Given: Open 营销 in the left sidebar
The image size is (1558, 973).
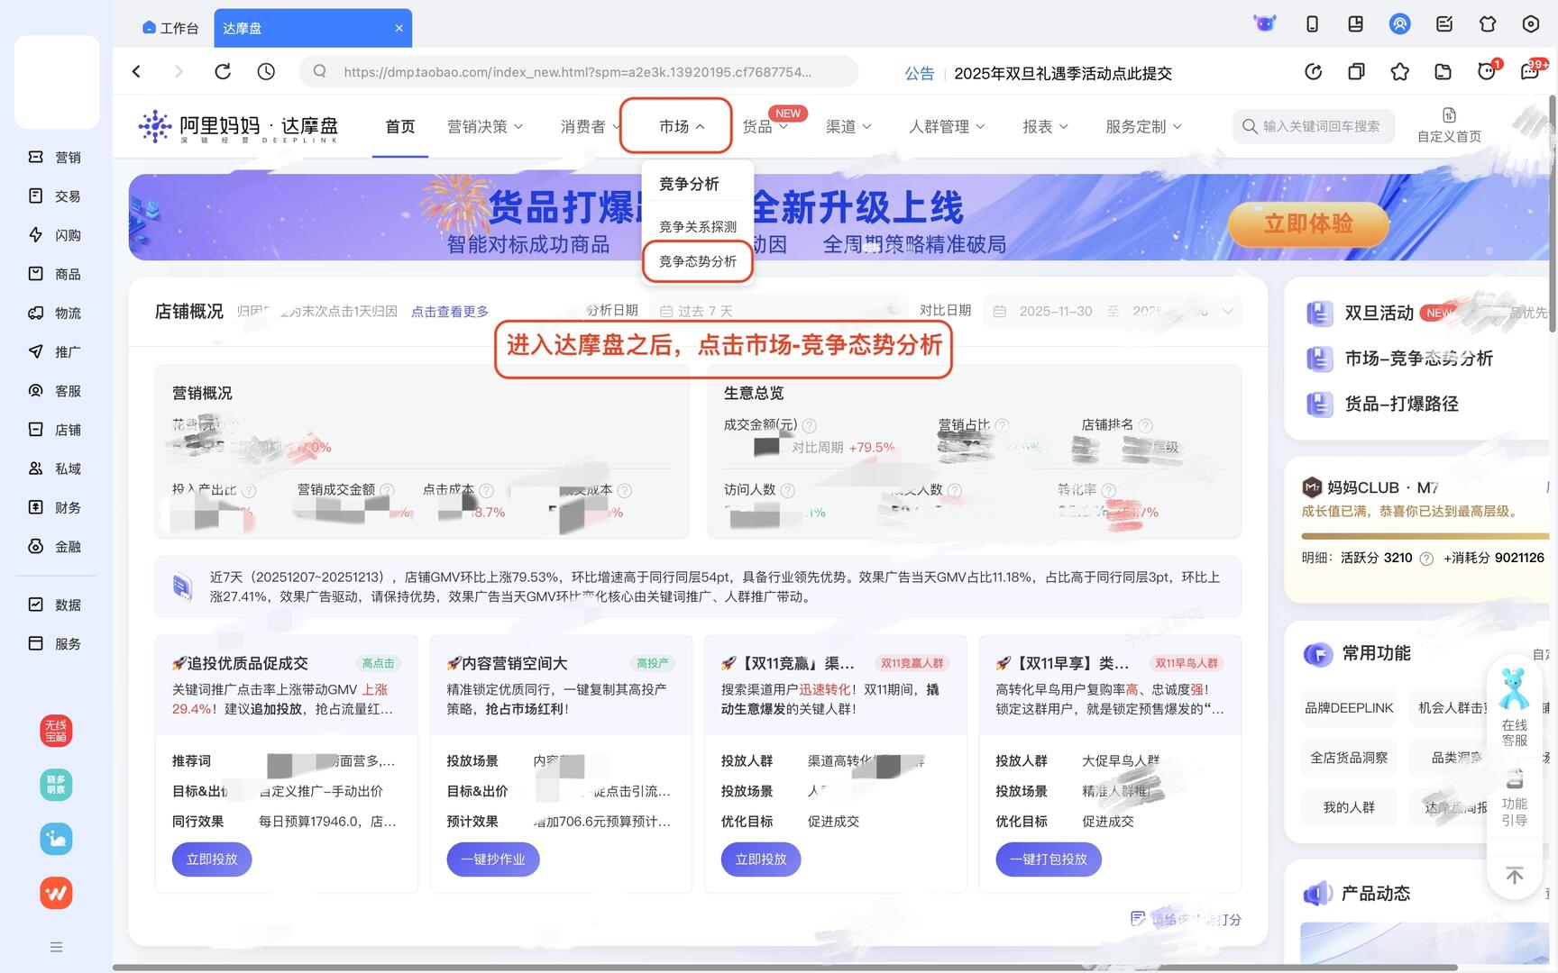Looking at the screenshot, I should click(55, 157).
